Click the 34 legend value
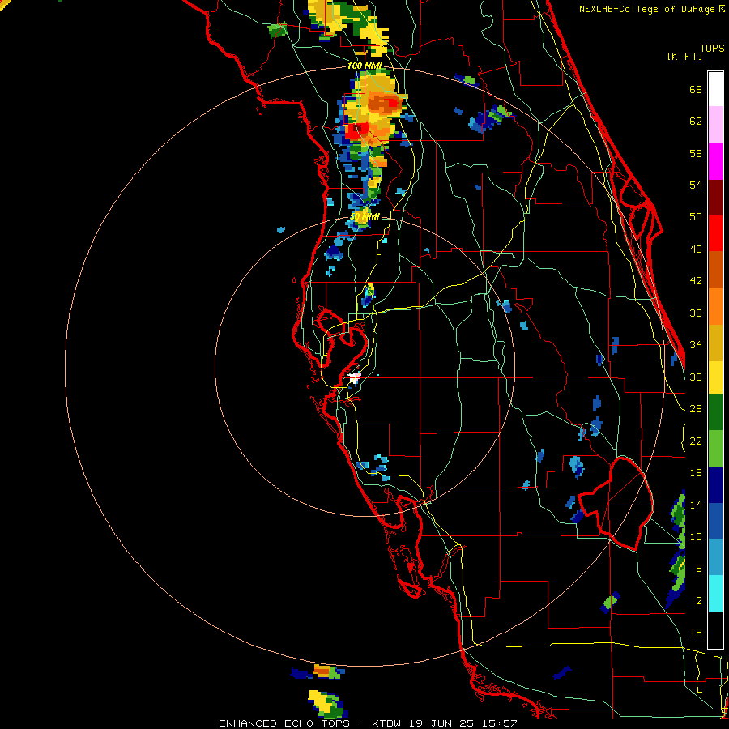The width and height of the screenshot is (729, 729). click(x=696, y=345)
